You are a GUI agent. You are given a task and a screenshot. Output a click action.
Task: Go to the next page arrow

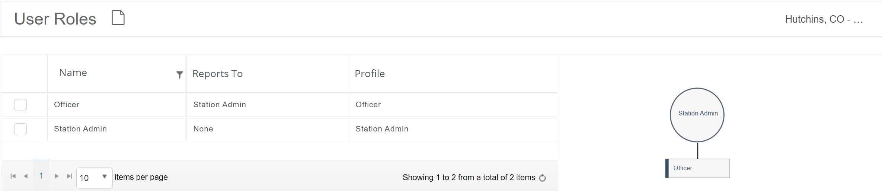click(57, 176)
